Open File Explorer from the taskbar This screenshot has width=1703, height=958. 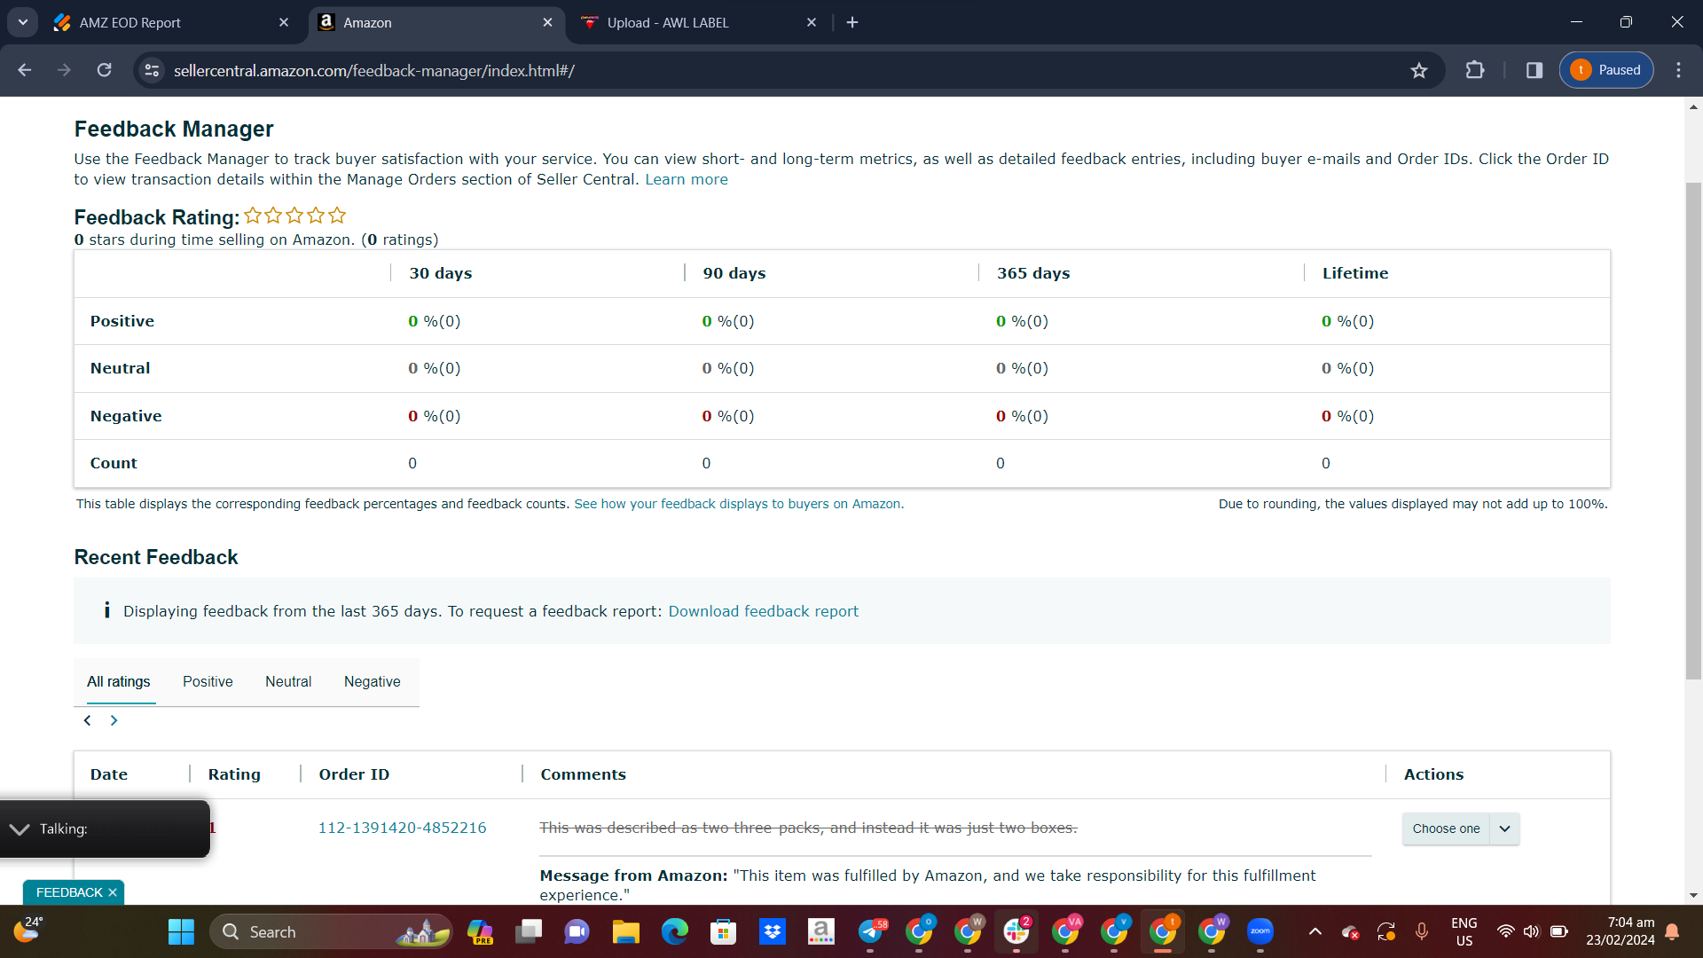626,931
